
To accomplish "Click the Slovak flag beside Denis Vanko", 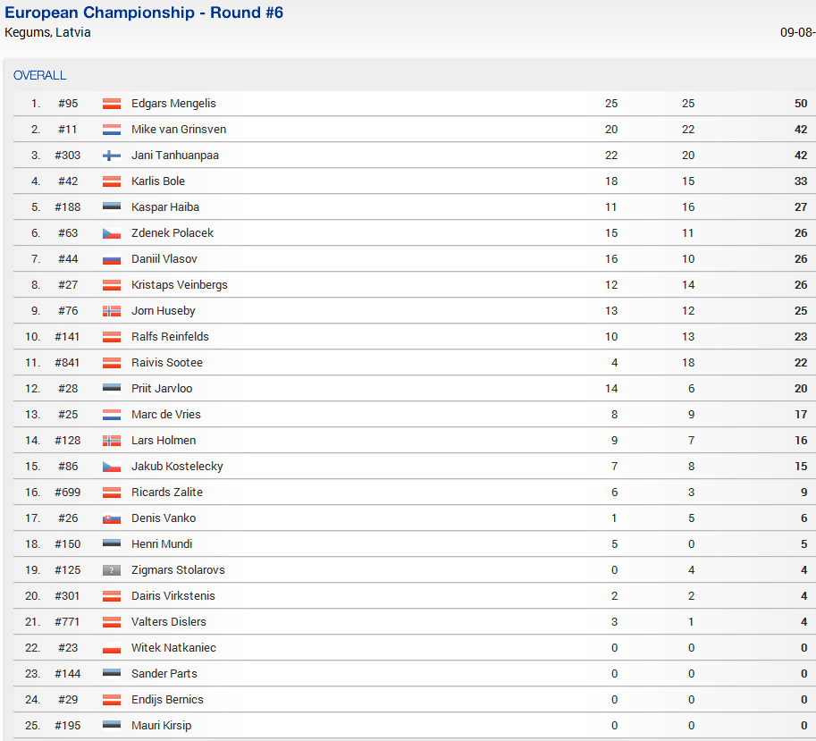I will pyautogui.click(x=112, y=518).
